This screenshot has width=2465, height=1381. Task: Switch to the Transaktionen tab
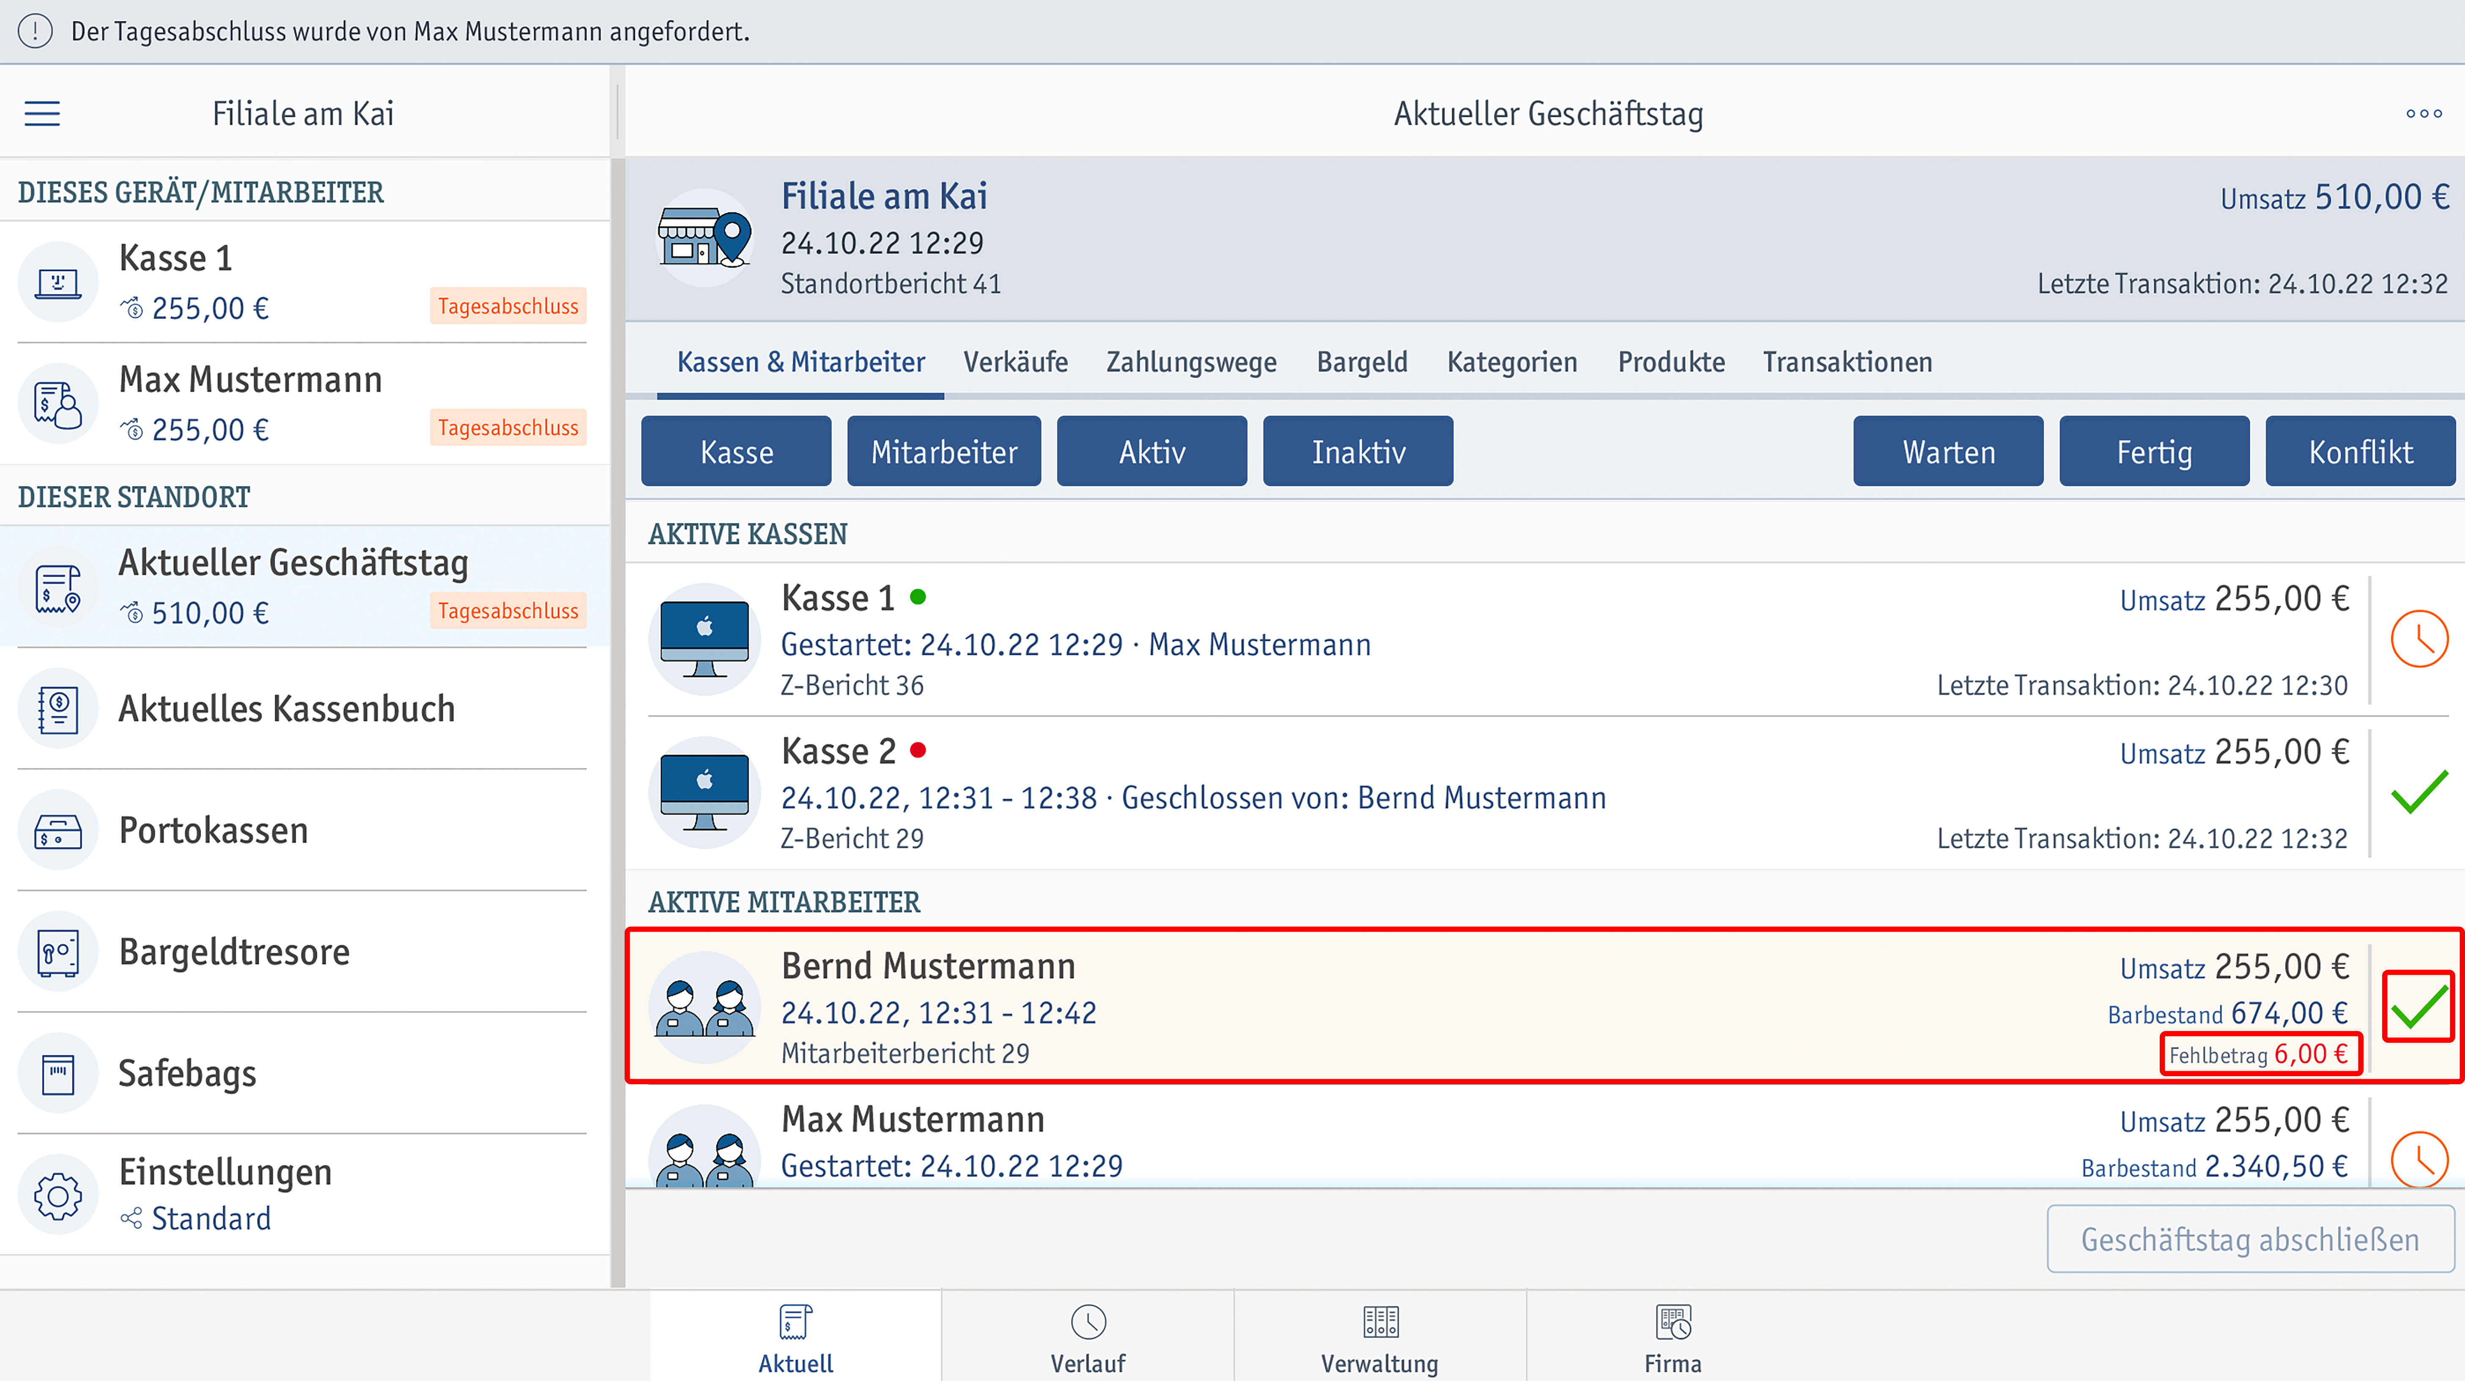(1847, 362)
